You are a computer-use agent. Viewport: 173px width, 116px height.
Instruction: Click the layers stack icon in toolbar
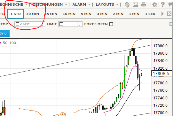tap(127, 5)
